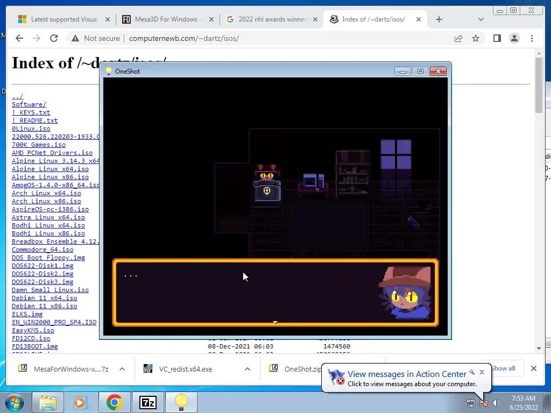
Task: Share this page using the share icon
Action: (458, 38)
